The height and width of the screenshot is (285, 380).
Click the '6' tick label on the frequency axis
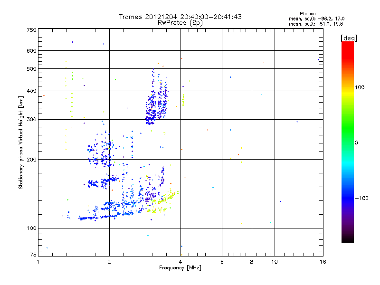click(222, 262)
